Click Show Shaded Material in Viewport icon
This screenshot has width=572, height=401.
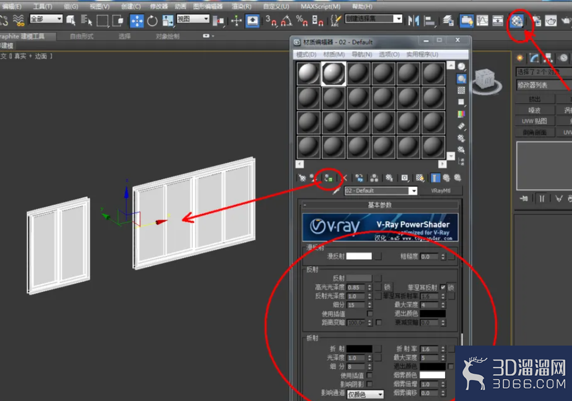(x=420, y=178)
